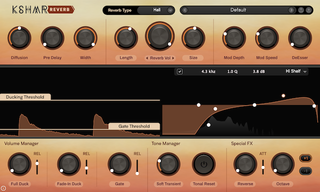Click the 4.3 khz frequency value
Image resolution: width=320 pixels, height=192 pixels.
click(x=209, y=71)
